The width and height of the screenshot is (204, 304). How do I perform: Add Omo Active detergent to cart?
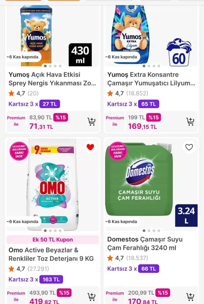pos(91,297)
